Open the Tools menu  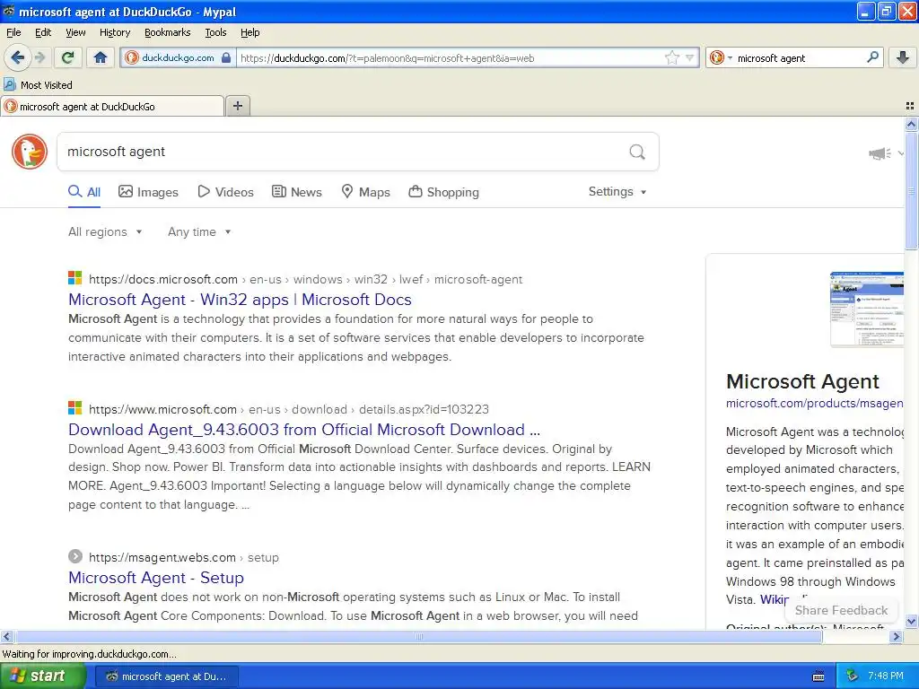215,32
